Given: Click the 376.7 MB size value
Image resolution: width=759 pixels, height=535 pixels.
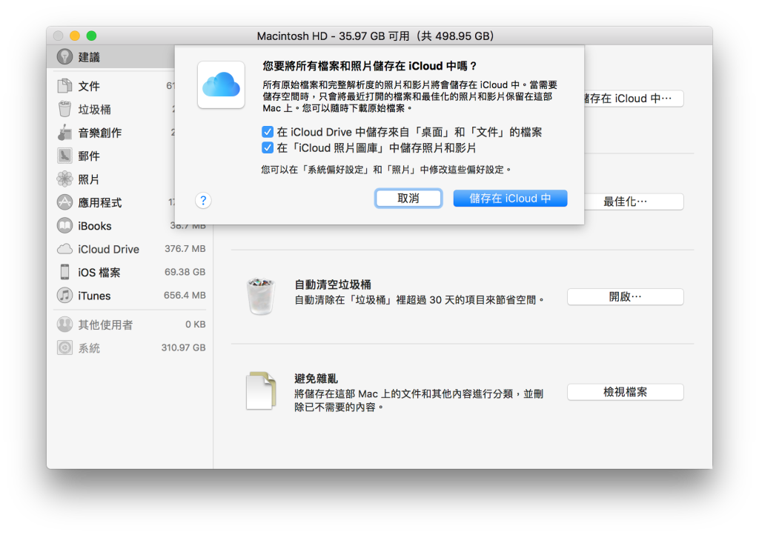Looking at the screenshot, I should coord(185,249).
